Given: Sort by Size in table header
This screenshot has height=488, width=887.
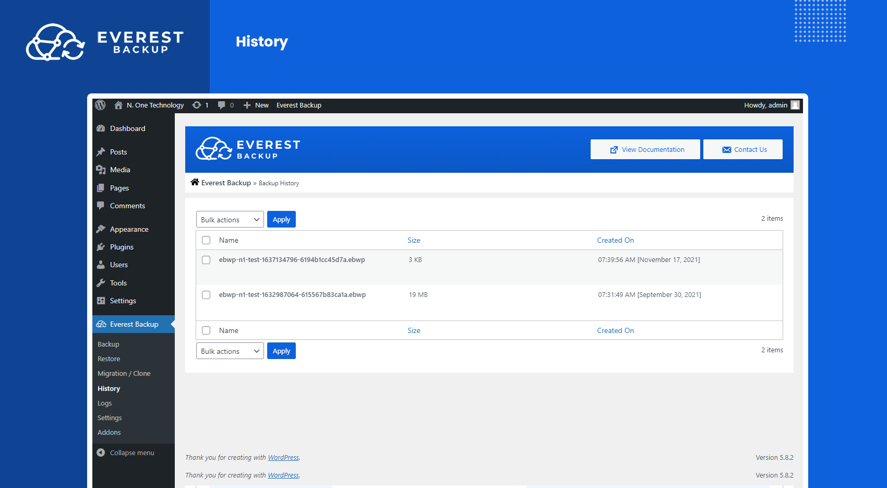Looking at the screenshot, I should tap(414, 240).
